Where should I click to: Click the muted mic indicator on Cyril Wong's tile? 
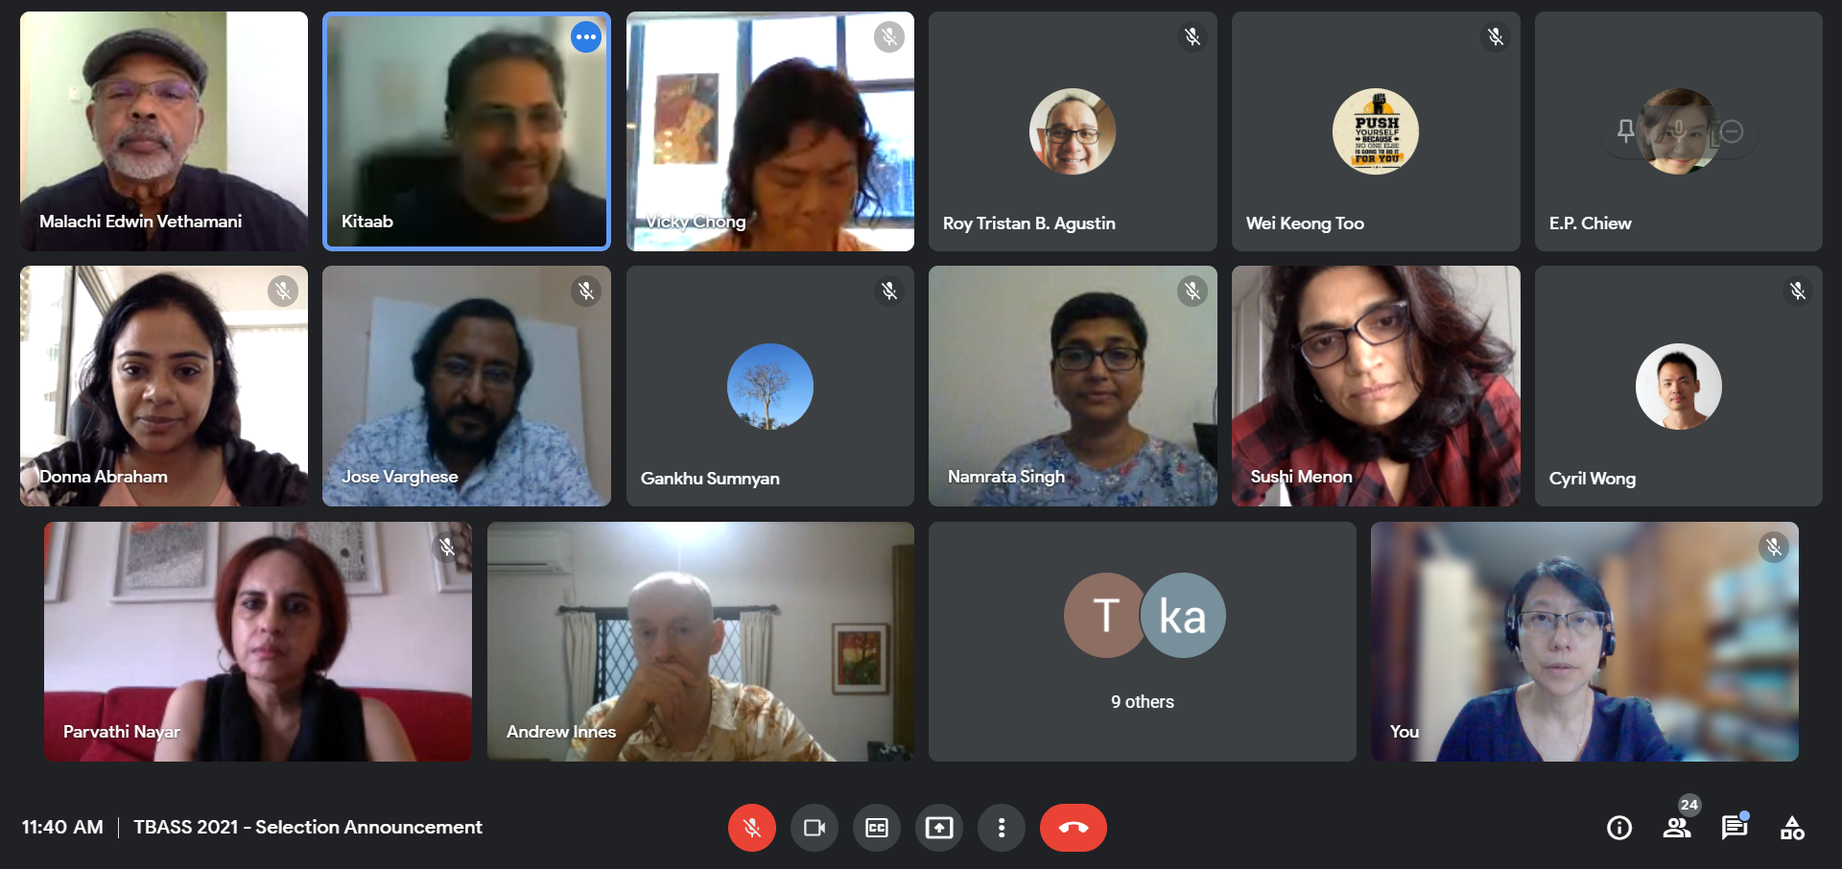click(x=1797, y=291)
